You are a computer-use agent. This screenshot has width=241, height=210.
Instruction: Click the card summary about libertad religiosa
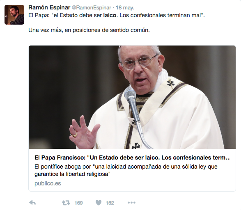click(x=126, y=170)
